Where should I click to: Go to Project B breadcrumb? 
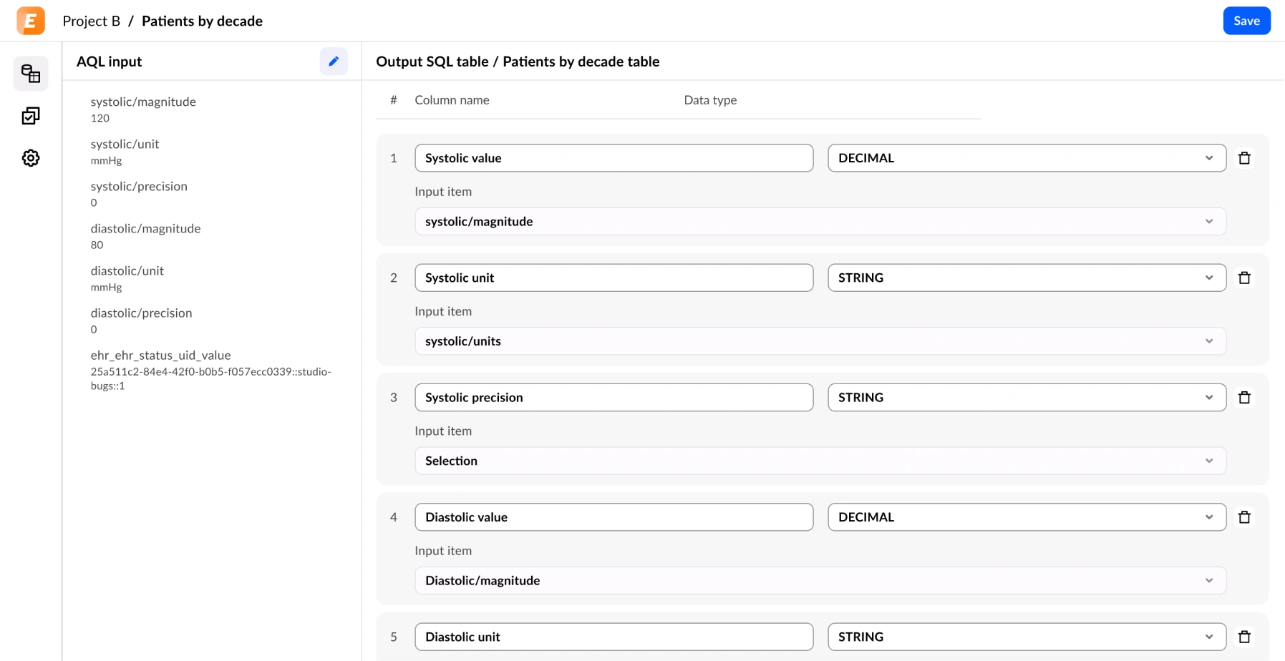[91, 21]
